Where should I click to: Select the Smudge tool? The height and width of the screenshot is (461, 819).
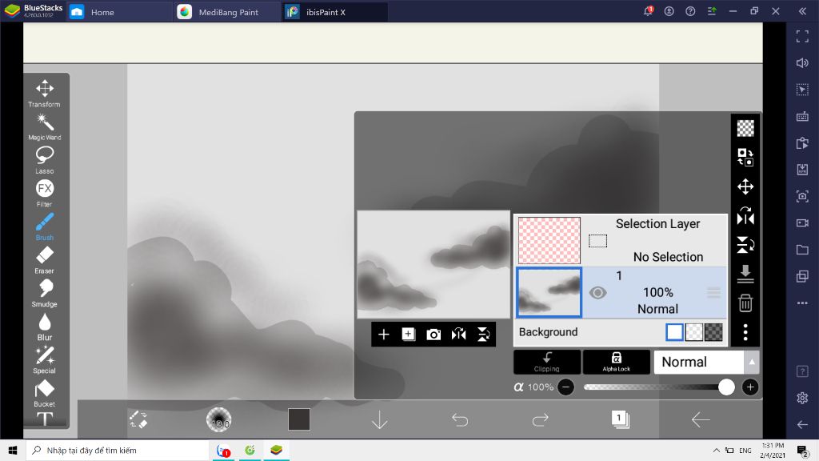pyautogui.click(x=45, y=293)
